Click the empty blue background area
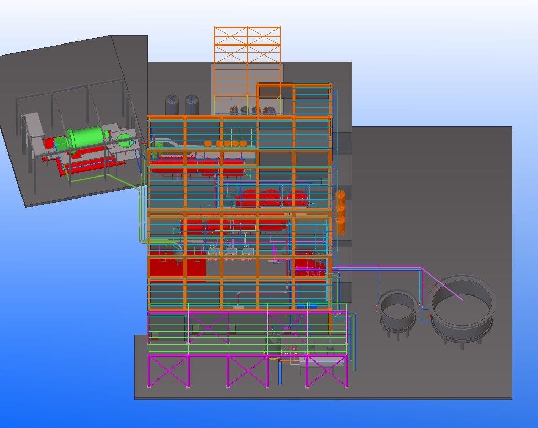This screenshot has height=428, width=538. tap(52, 314)
